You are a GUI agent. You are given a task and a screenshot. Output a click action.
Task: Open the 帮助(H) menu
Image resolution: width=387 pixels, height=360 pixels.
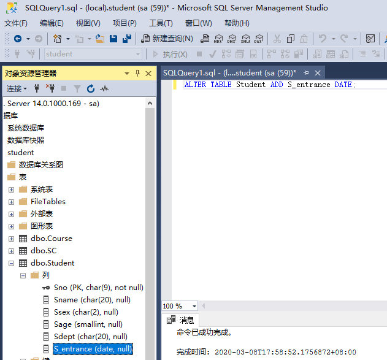237,23
